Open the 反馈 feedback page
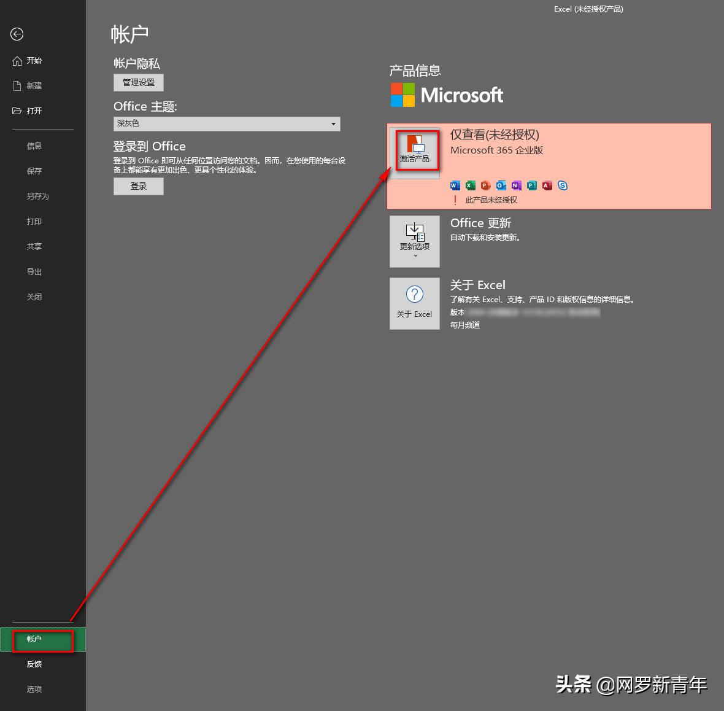724x711 pixels. 34,664
